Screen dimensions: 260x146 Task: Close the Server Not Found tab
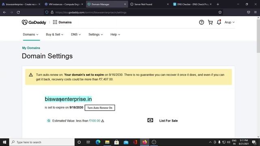[x=168, y=4]
